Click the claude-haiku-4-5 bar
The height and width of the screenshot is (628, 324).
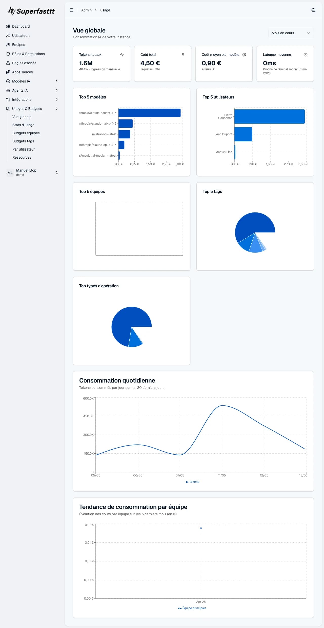click(126, 124)
